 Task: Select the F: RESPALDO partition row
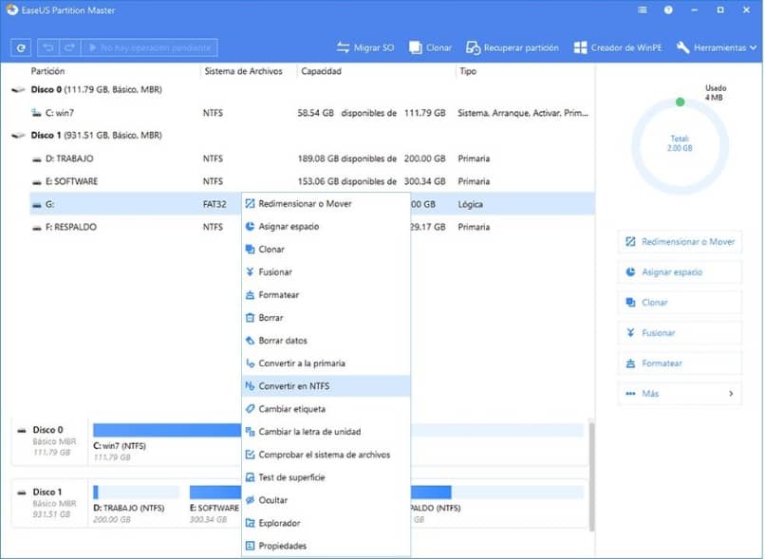(x=66, y=227)
